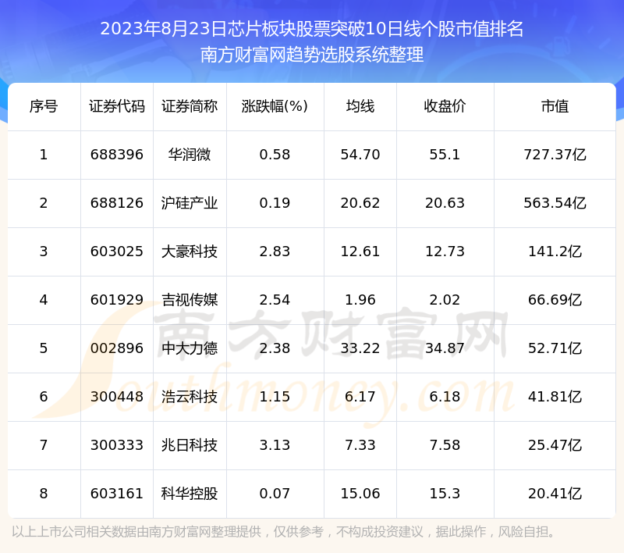Screen dimensions: 624x553
Task: Click market value 66.69亿
Action: coord(555,300)
